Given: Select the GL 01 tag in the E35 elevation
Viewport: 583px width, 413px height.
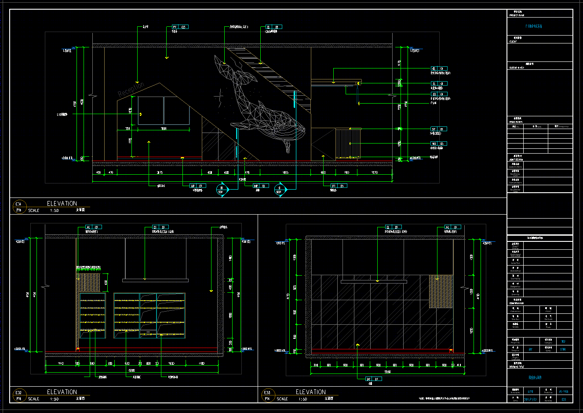Looking at the screenshot, I should click(x=394, y=227).
